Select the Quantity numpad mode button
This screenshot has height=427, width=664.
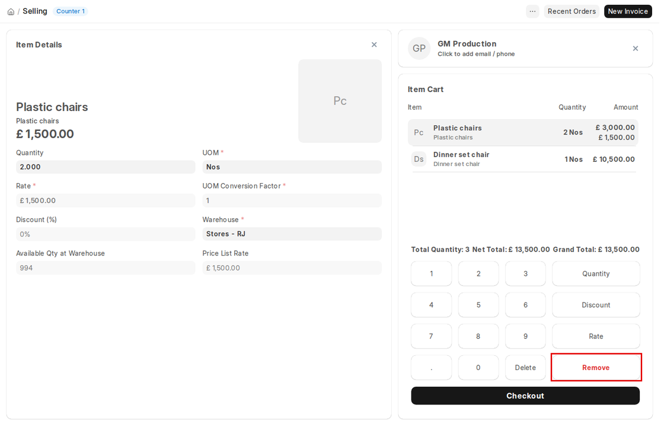[596, 273]
